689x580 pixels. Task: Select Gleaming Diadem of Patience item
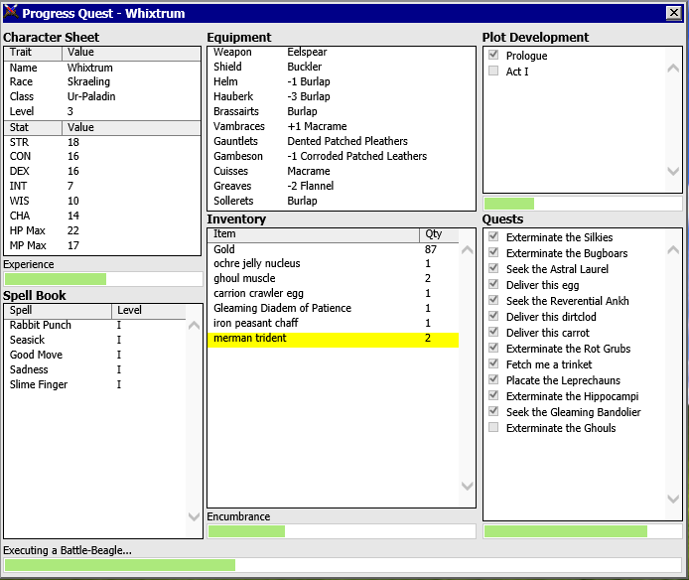pos(333,309)
